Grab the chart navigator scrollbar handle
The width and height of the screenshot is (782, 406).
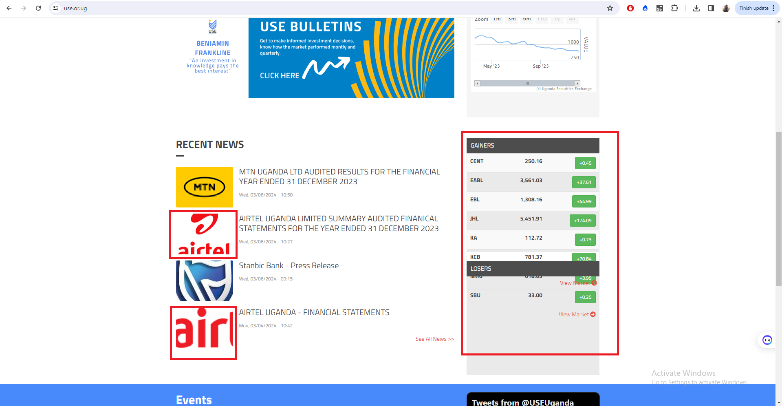tap(527, 84)
